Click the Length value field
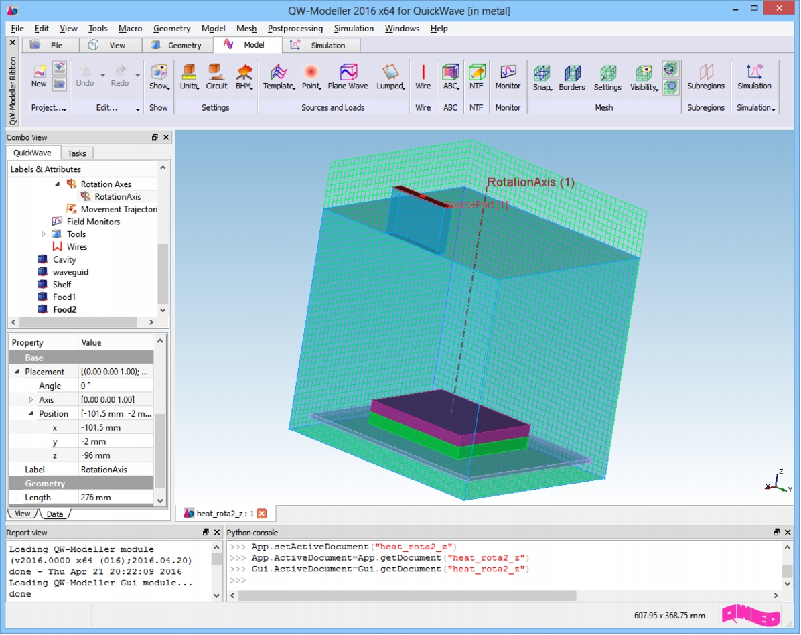 (x=116, y=498)
